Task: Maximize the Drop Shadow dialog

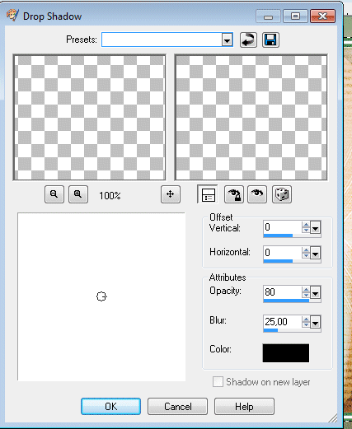Action: coord(295,16)
